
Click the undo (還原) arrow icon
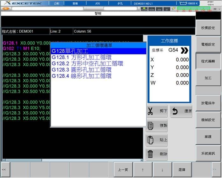tap(175, 111)
